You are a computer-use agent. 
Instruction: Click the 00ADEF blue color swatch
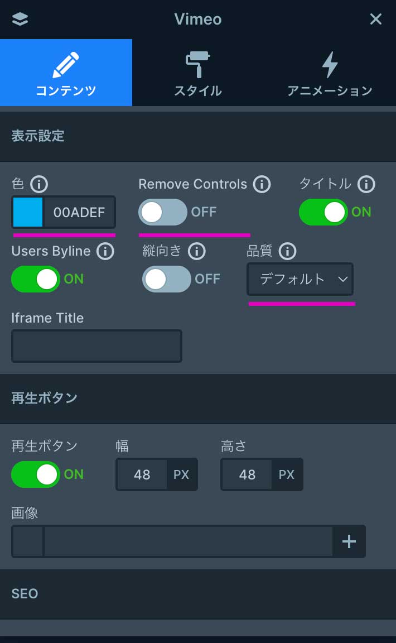pyautogui.click(x=28, y=212)
